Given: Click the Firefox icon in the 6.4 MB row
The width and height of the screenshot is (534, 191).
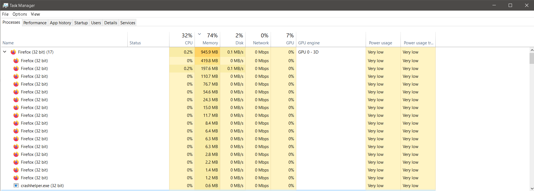Looking at the screenshot, I should (16, 131).
